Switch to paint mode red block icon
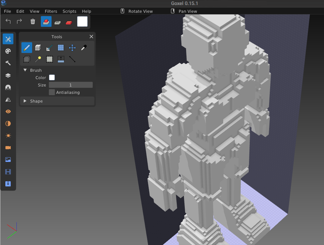 (69, 22)
